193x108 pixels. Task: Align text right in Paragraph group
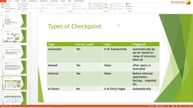click(61, 8)
